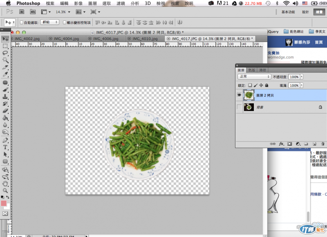This screenshot has height=237, width=327.
Task: Create new adjustment layer icon
Action: (x=298, y=144)
